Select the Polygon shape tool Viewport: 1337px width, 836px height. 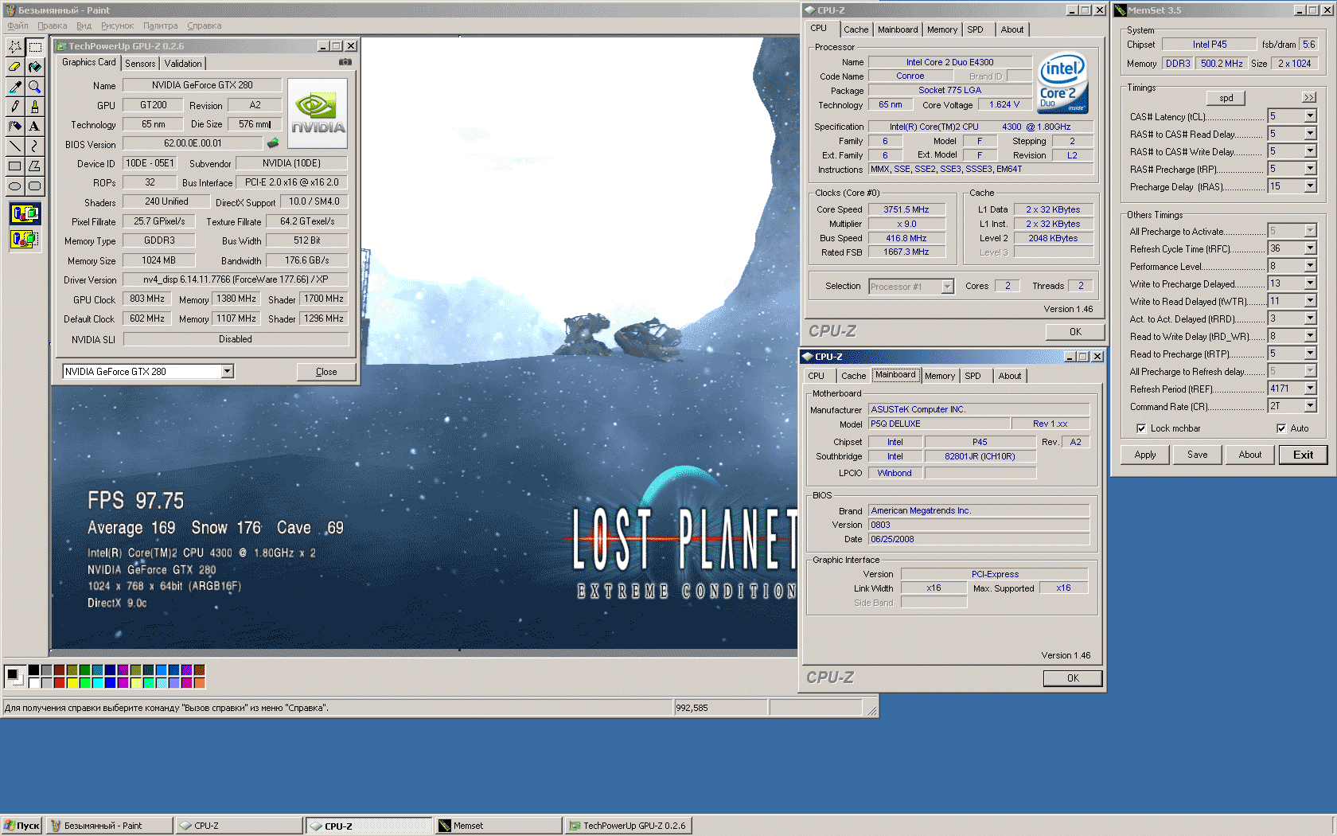(35, 166)
